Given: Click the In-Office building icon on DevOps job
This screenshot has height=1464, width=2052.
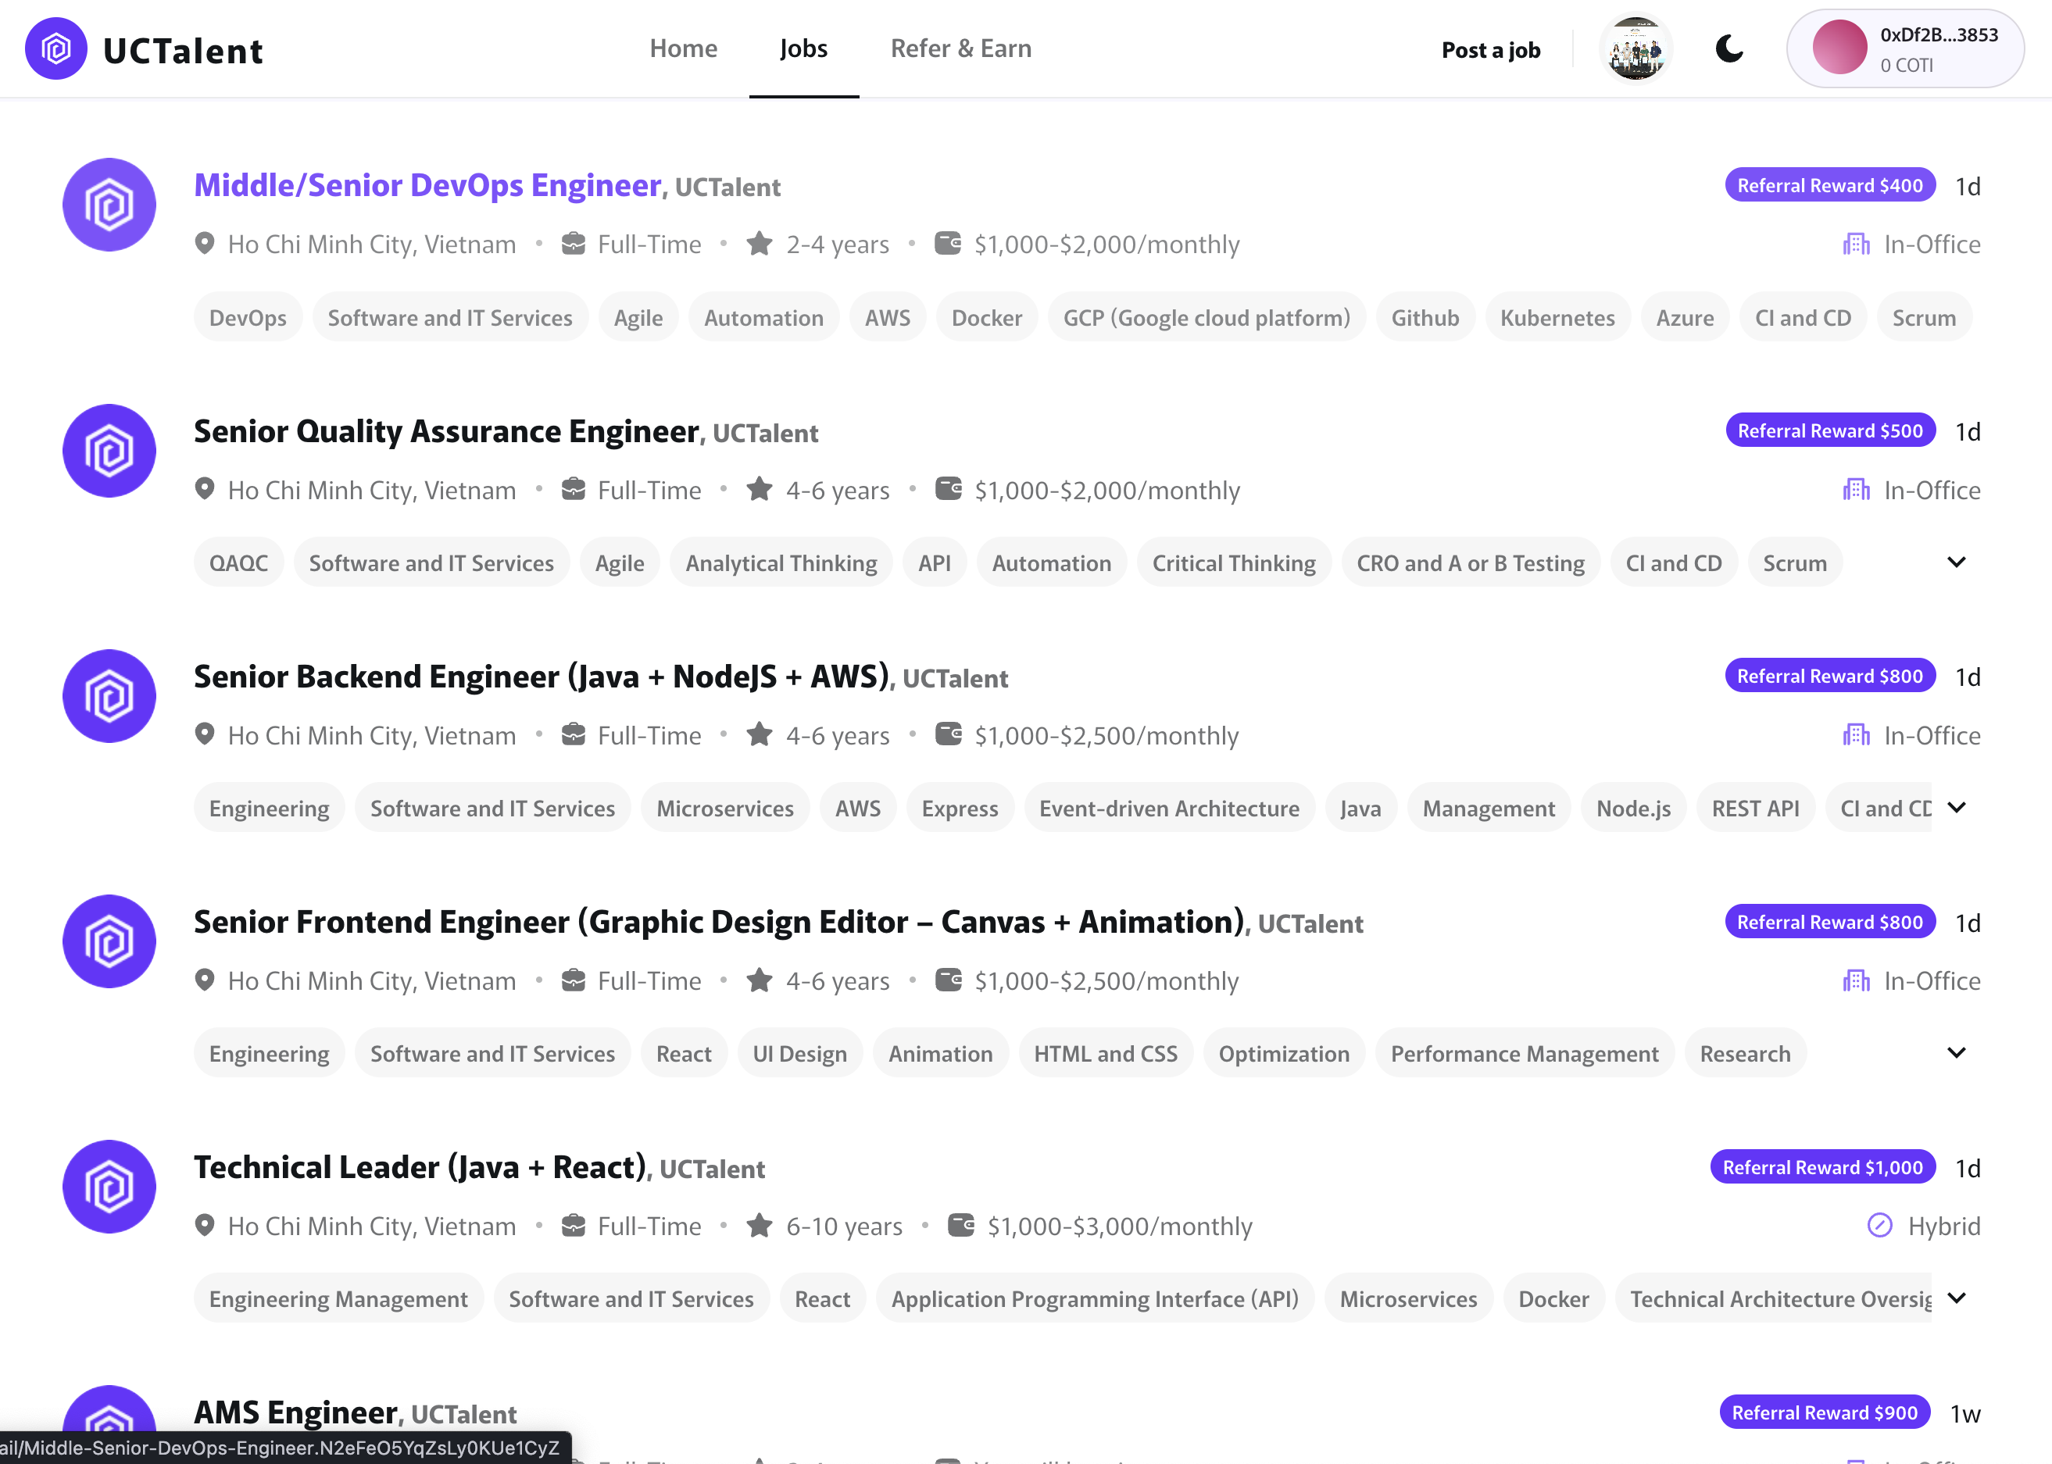Looking at the screenshot, I should tap(1857, 245).
